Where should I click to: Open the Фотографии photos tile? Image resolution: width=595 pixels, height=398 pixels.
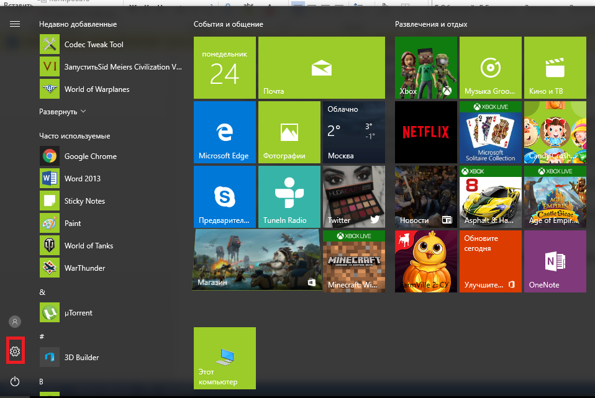289,132
